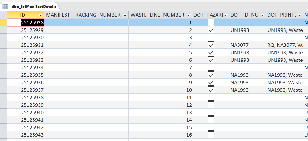Check DOT_HAZARI box for row 25125934
The width and height of the screenshot is (308, 141).
(x=211, y=67)
